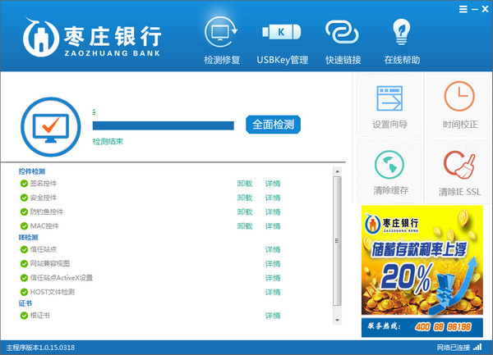This screenshot has height=355, width=493.
Task: Click the 主程序版本1.0.15.0318 status text
Action: tap(40, 348)
